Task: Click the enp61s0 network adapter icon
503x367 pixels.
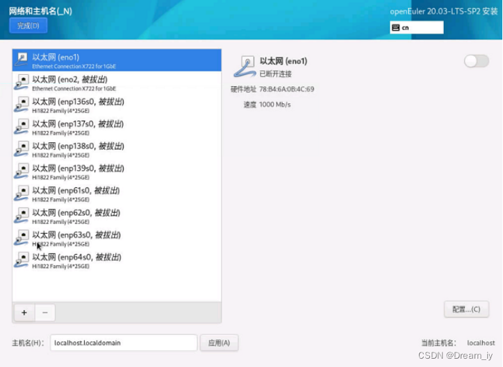Action: [22, 193]
